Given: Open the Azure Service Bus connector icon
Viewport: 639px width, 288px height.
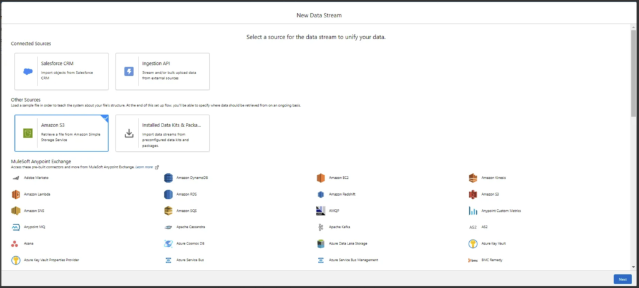Looking at the screenshot, I should click(x=168, y=260).
